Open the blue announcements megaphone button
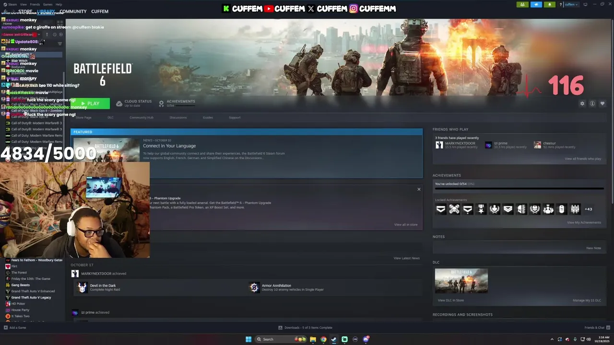Viewport: 614px width, 345px height. pyautogui.click(x=536, y=4)
